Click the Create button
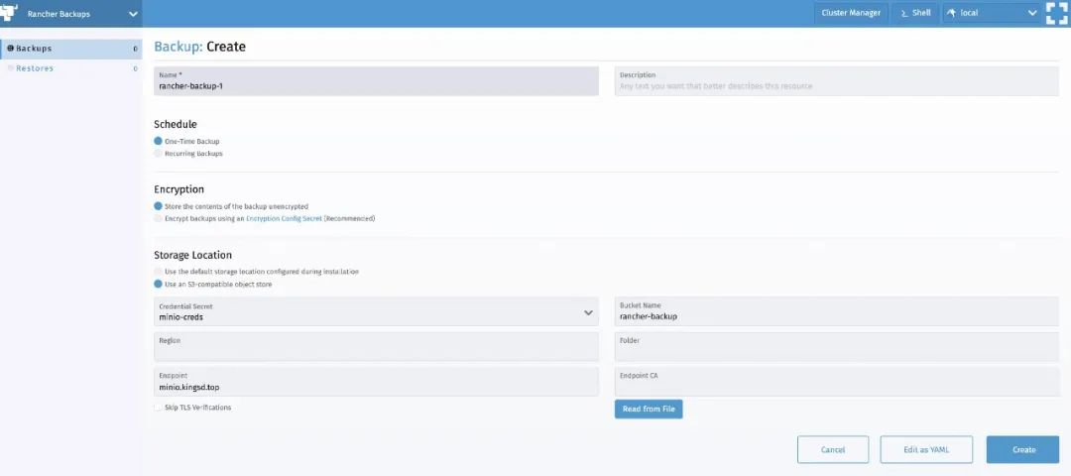1071x476 pixels. [x=1023, y=449]
